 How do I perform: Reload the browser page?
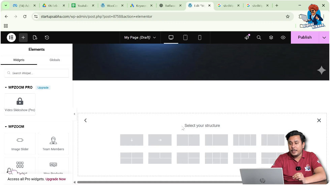point(25,16)
